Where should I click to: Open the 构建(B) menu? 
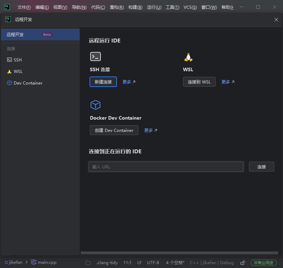coord(136,7)
